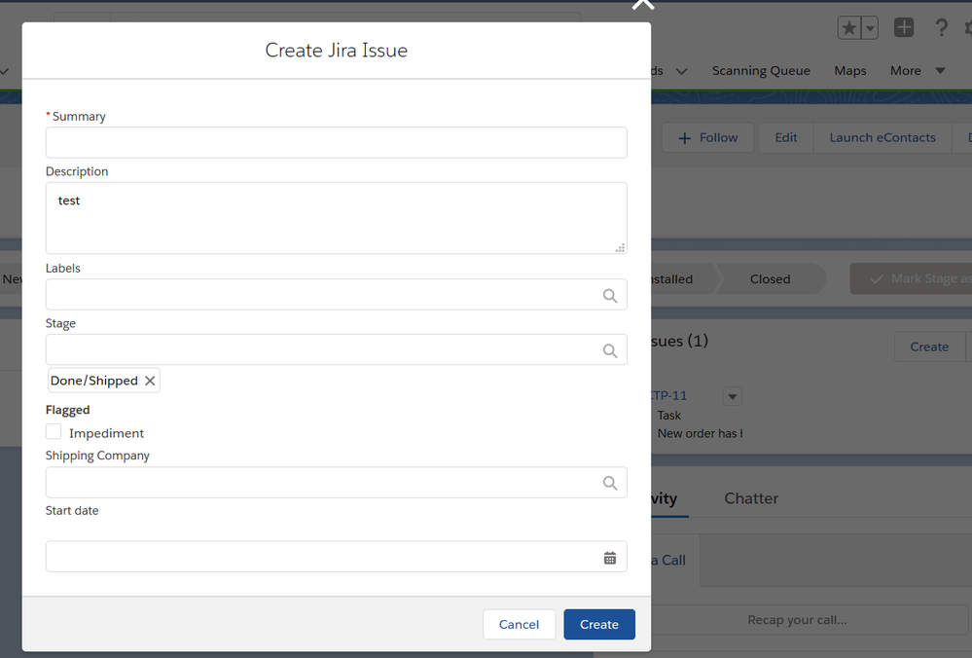
Task: Open Scanning Queue in the navigation bar
Action: pyautogui.click(x=761, y=70)
